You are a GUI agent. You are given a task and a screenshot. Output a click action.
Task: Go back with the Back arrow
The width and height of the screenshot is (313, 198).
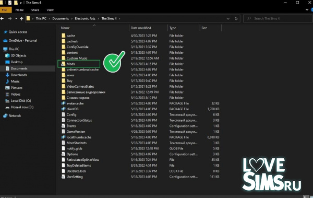[x=2, y=19]
